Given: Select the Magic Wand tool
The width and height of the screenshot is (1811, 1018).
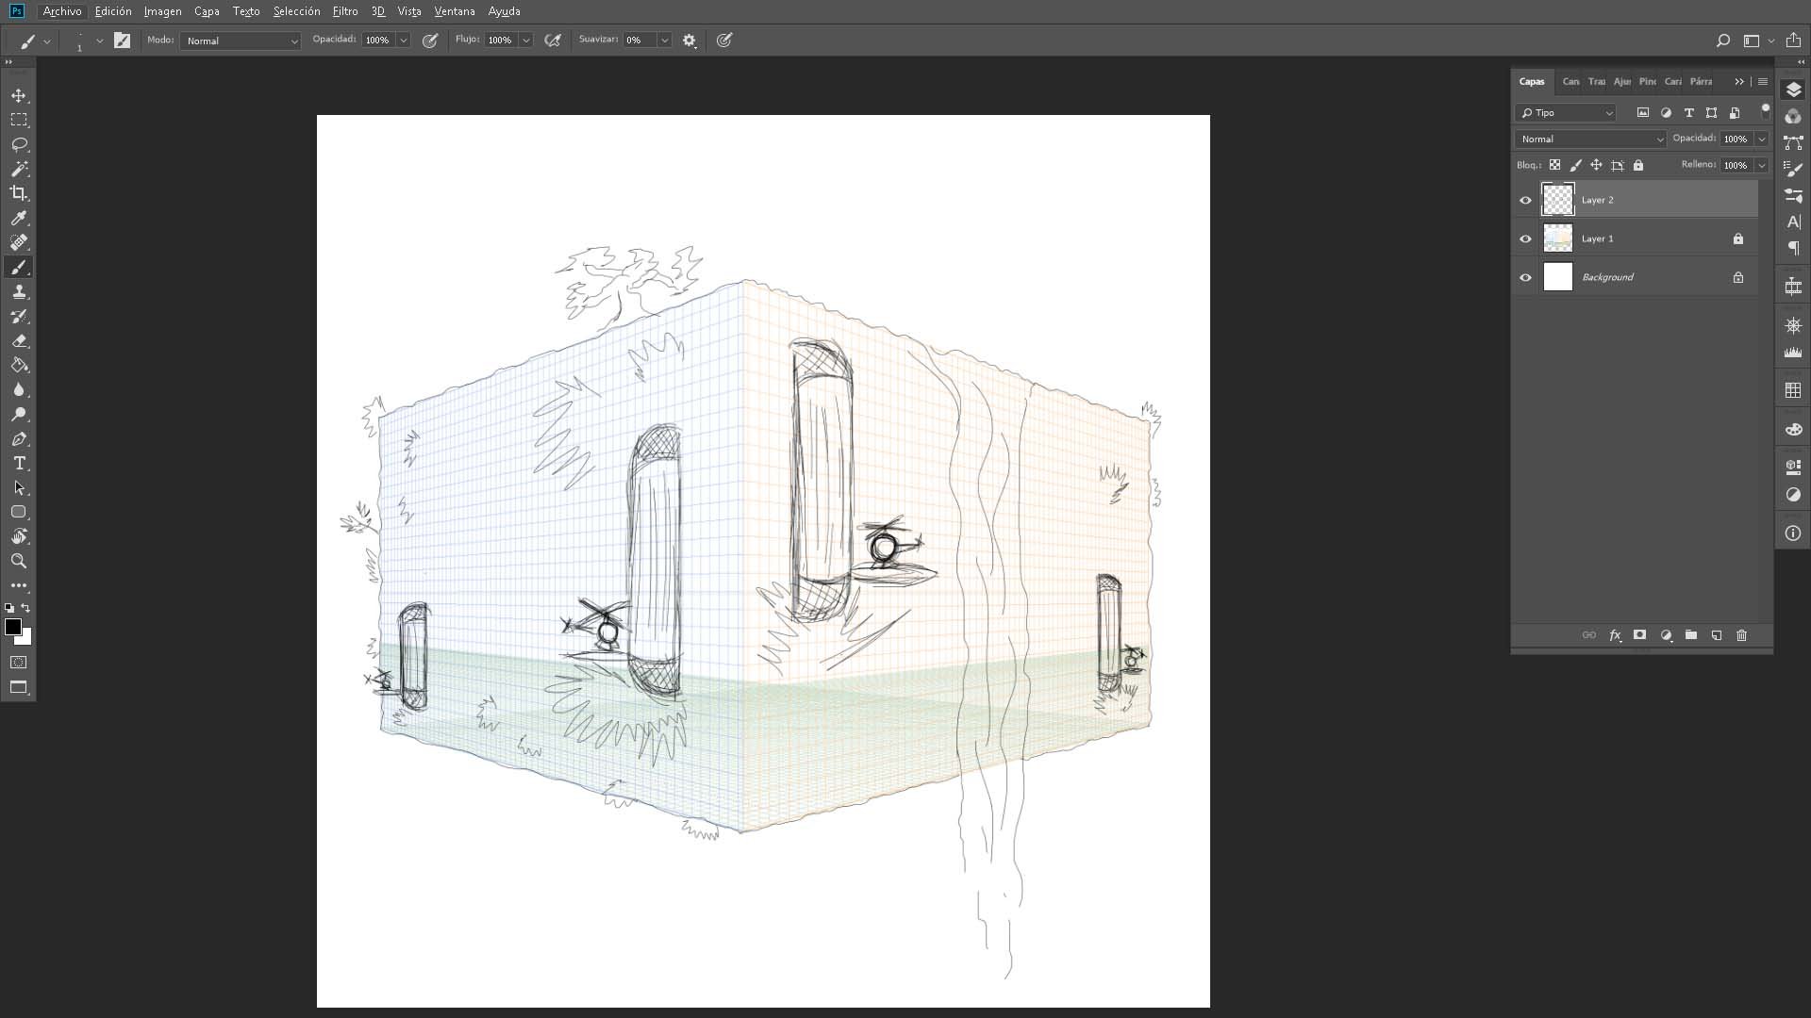Looking at the screenshot, I should coord(19,170).
